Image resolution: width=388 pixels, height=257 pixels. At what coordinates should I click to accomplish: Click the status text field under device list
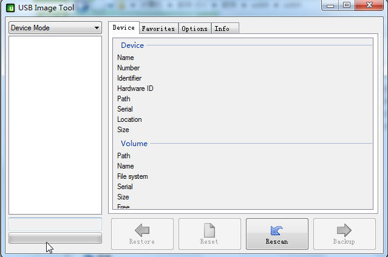tap(55, 224)
